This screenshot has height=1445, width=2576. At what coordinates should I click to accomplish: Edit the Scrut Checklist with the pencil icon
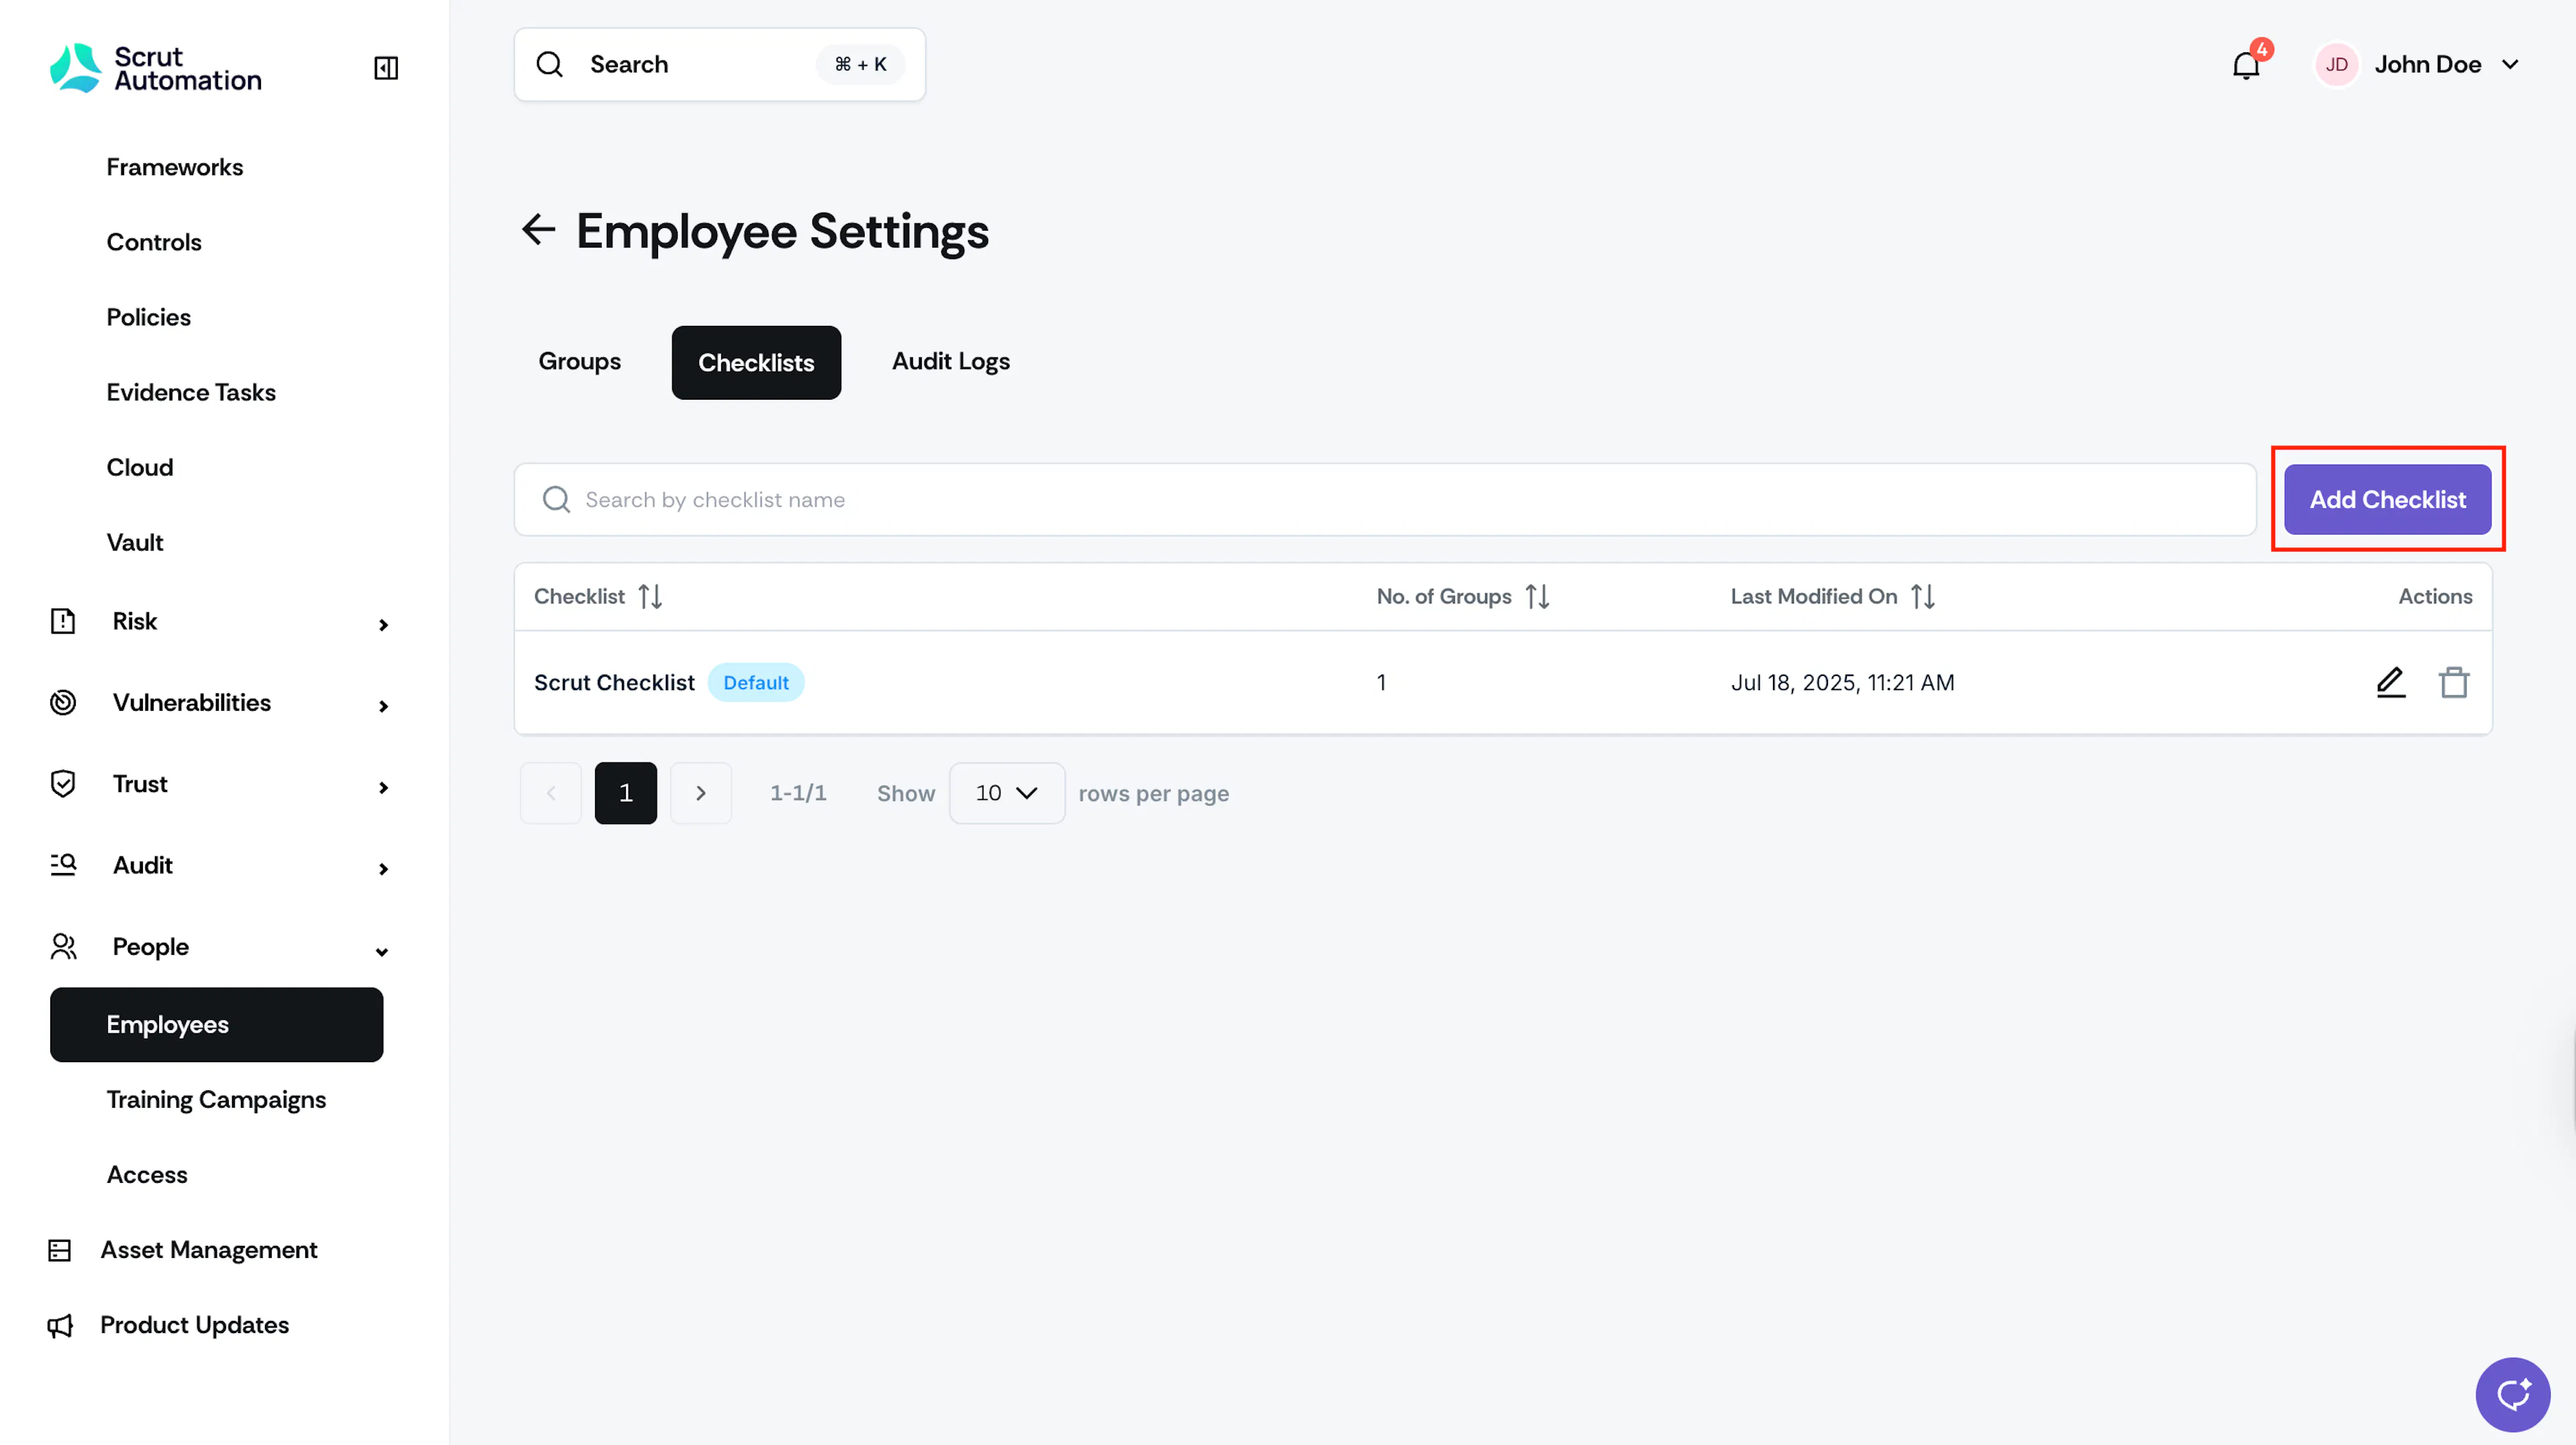(2390, 683)
